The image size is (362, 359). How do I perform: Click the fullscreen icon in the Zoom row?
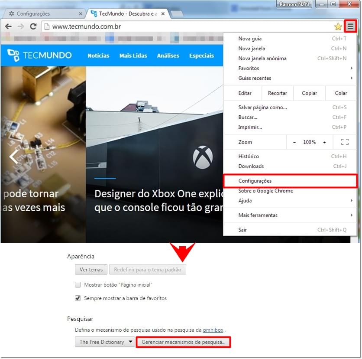345,142
